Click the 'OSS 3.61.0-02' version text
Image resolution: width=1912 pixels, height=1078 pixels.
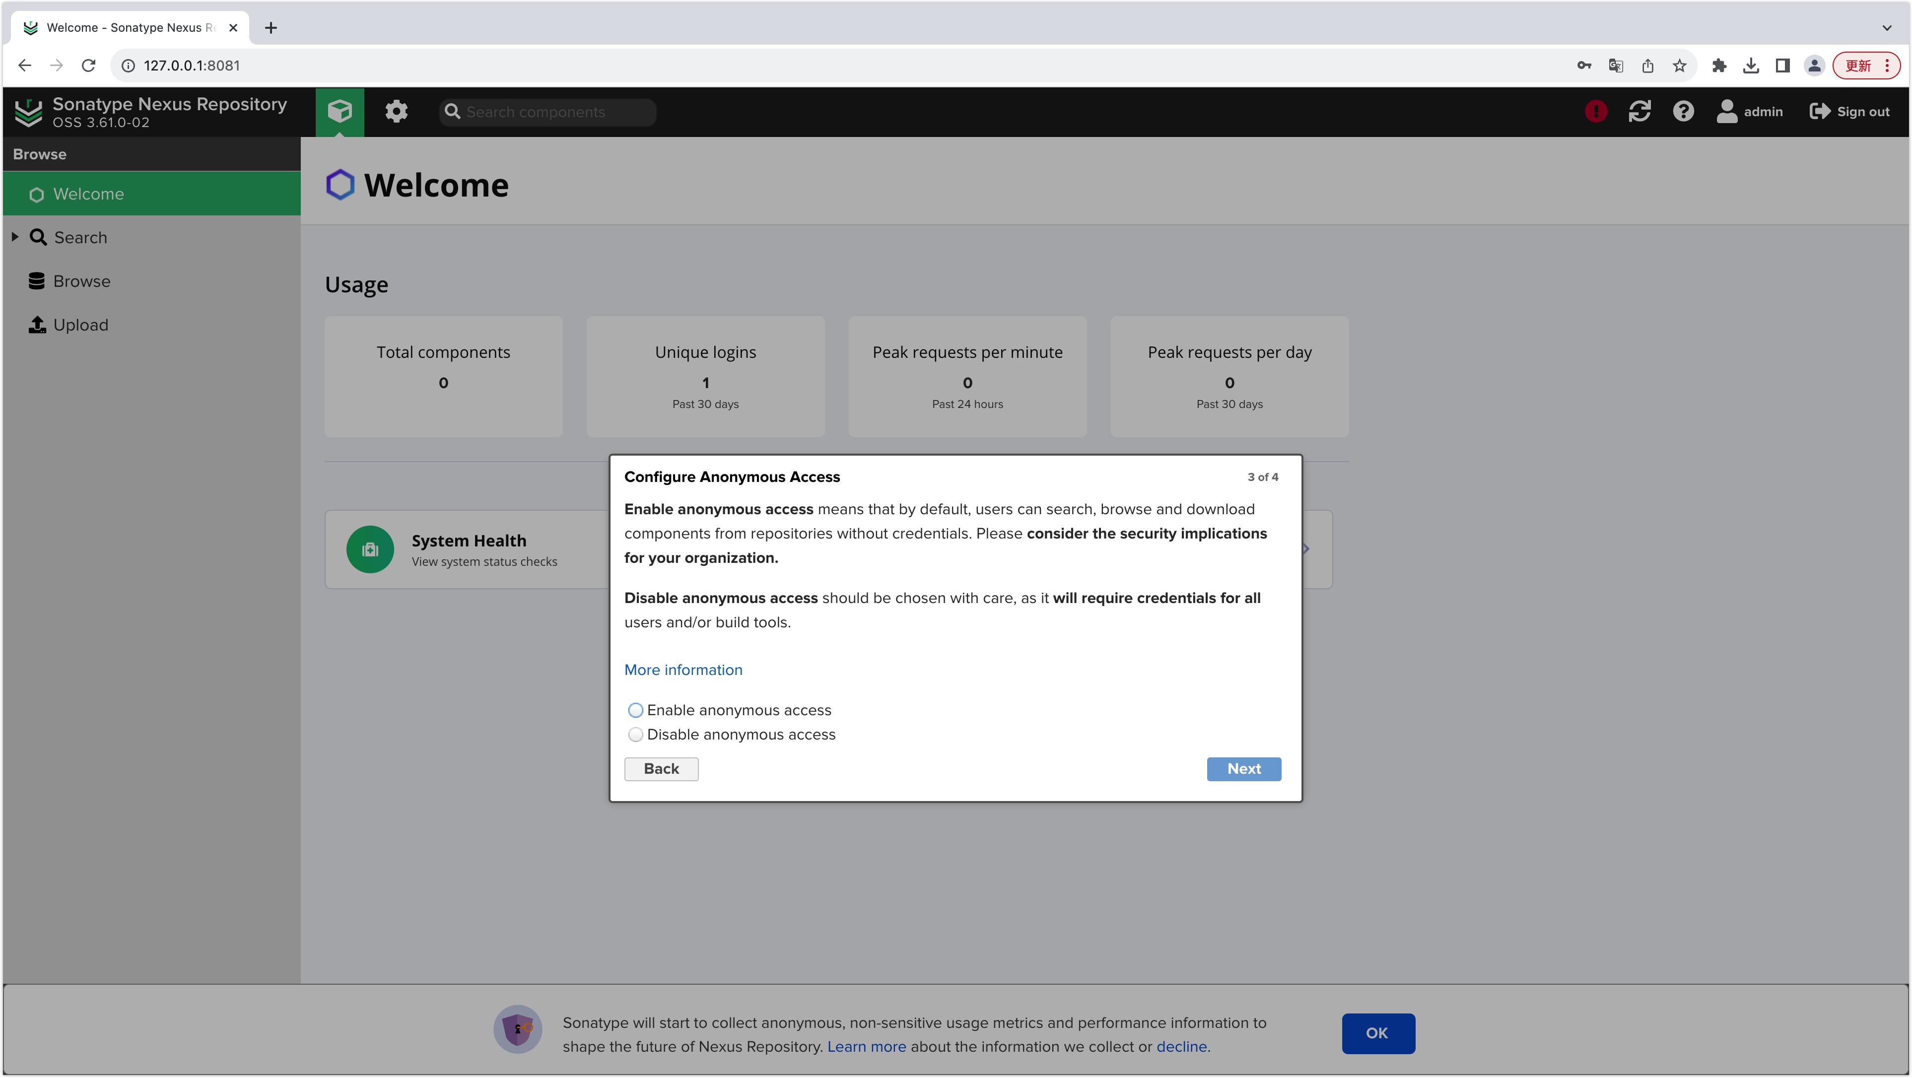coord(101,123)
